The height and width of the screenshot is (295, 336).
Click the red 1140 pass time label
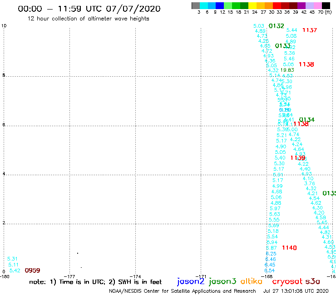(289, 248)
